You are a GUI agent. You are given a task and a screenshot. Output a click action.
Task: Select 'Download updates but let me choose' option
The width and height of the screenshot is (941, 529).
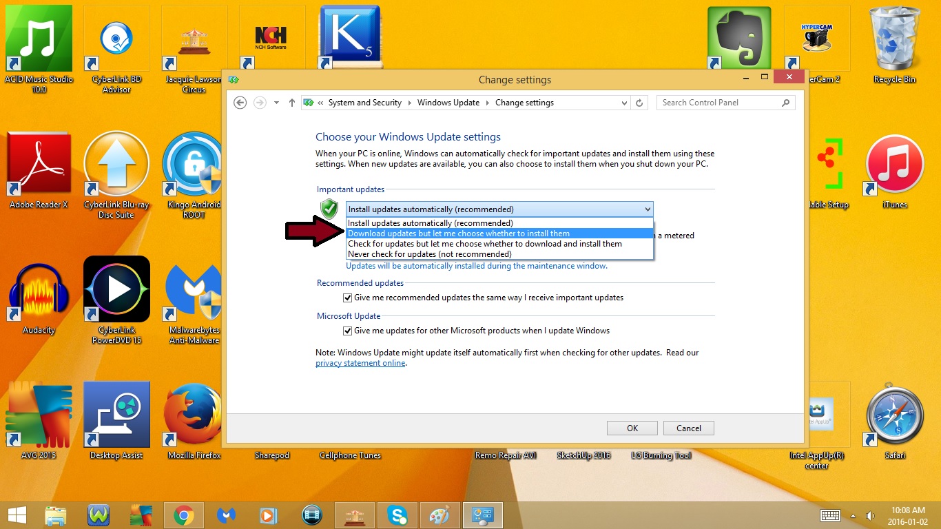coord(499,234)
